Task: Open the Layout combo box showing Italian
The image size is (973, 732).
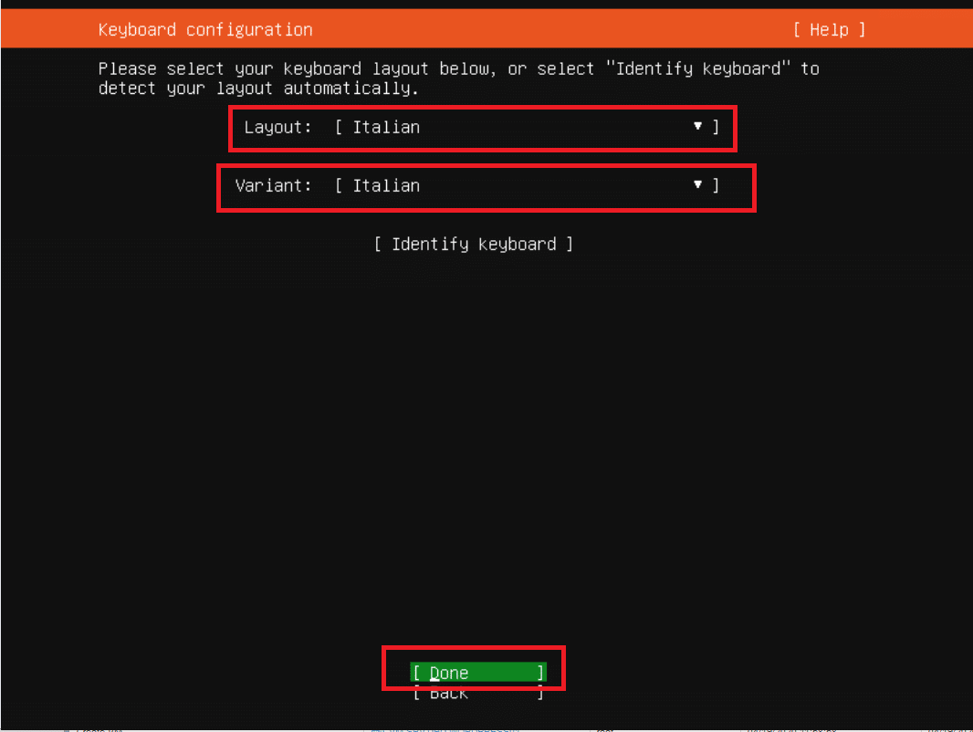Action: coord(527,127)
